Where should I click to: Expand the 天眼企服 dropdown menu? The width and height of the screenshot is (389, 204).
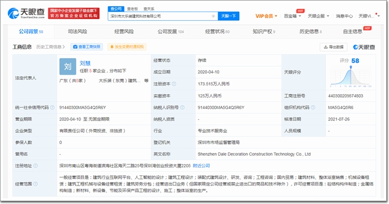point(318,16)
